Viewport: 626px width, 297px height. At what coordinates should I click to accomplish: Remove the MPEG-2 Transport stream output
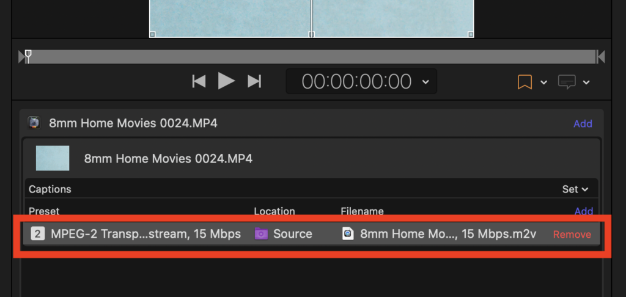[572, 235]
